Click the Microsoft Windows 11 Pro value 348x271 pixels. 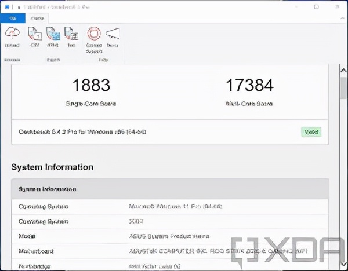pyautogui.click(x=176, y=207)
